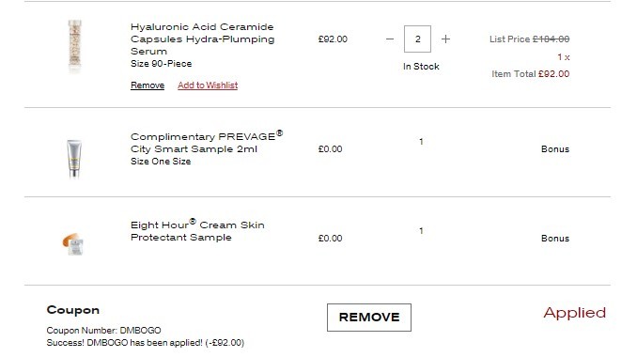Click the struck-through £184.00 list price

[x=551, y=39]
